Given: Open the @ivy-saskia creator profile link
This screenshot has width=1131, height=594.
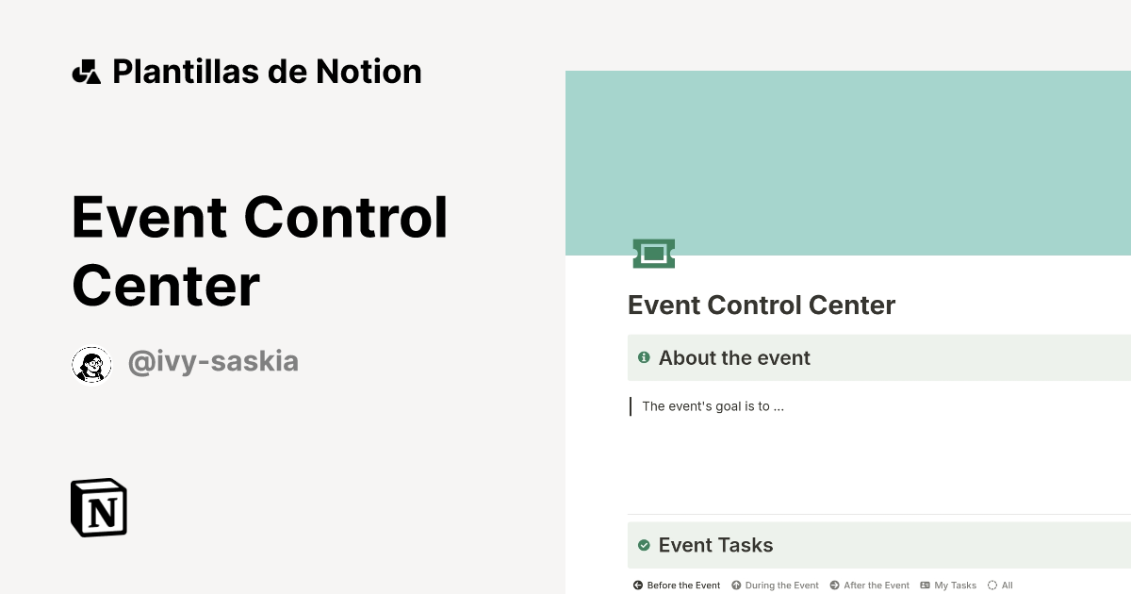Looking at the screenshot, I should coord(213,361).
